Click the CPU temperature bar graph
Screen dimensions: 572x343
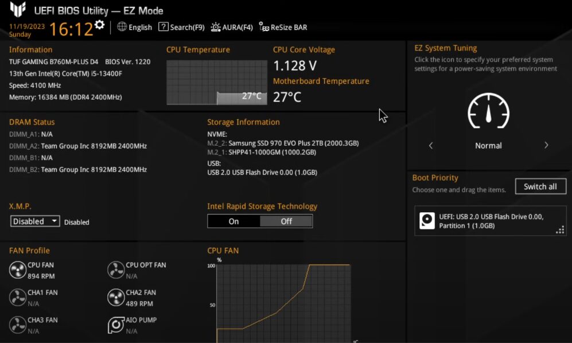pyautogui.click(x=217, y=83)
